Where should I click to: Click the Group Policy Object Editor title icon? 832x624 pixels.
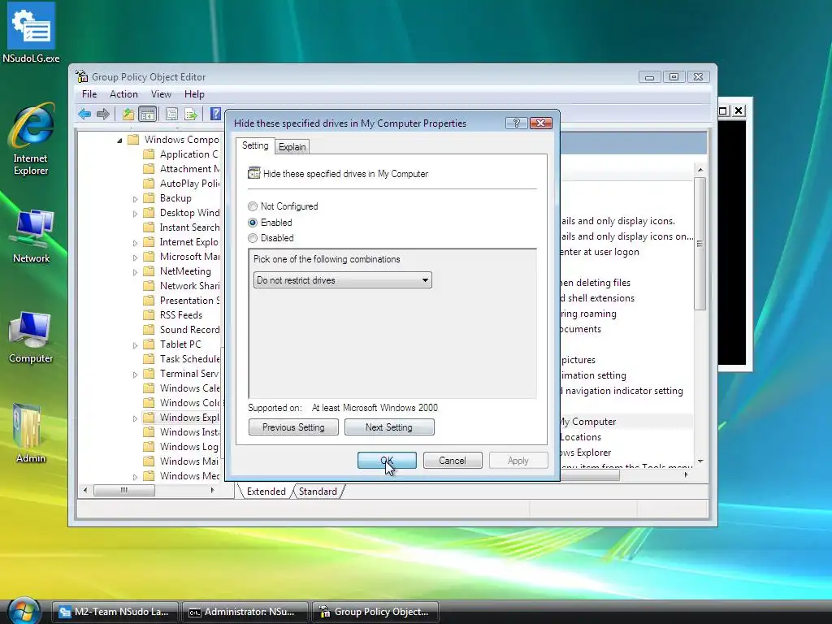click(x=82, y=76)
